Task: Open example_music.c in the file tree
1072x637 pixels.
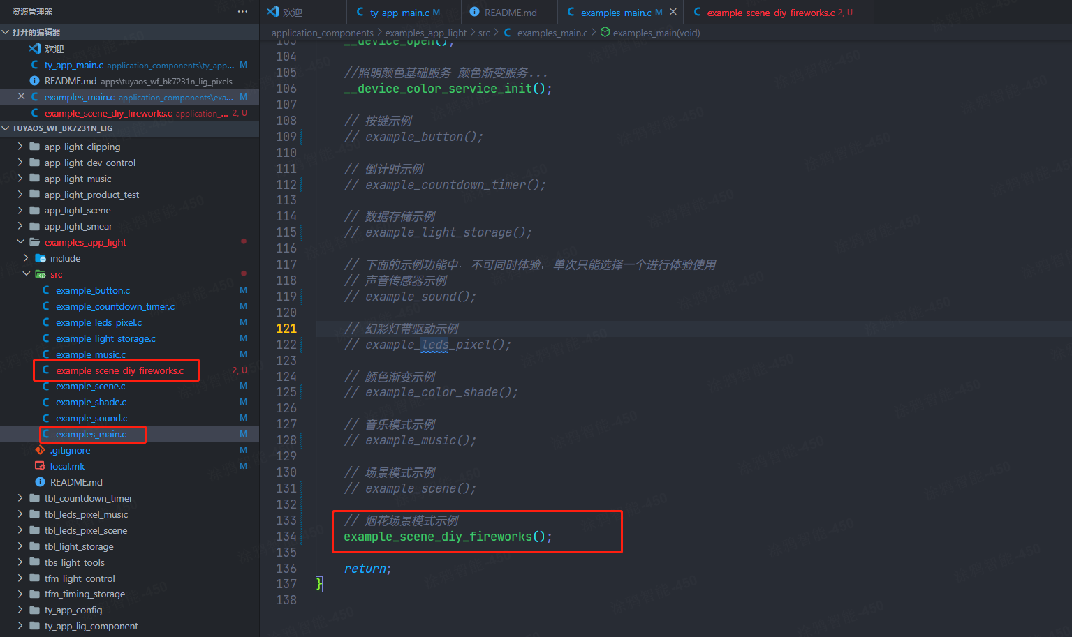Action: pyautogui.click(x=91, y=354)
